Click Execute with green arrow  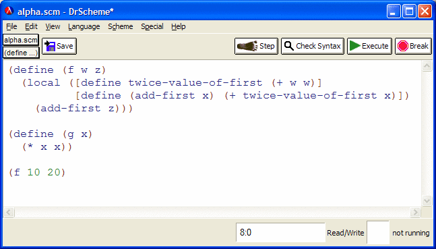[x=369, y=46]
